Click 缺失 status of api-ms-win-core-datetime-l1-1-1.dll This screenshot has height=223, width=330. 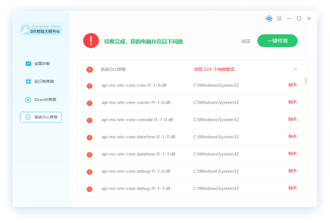292,154
